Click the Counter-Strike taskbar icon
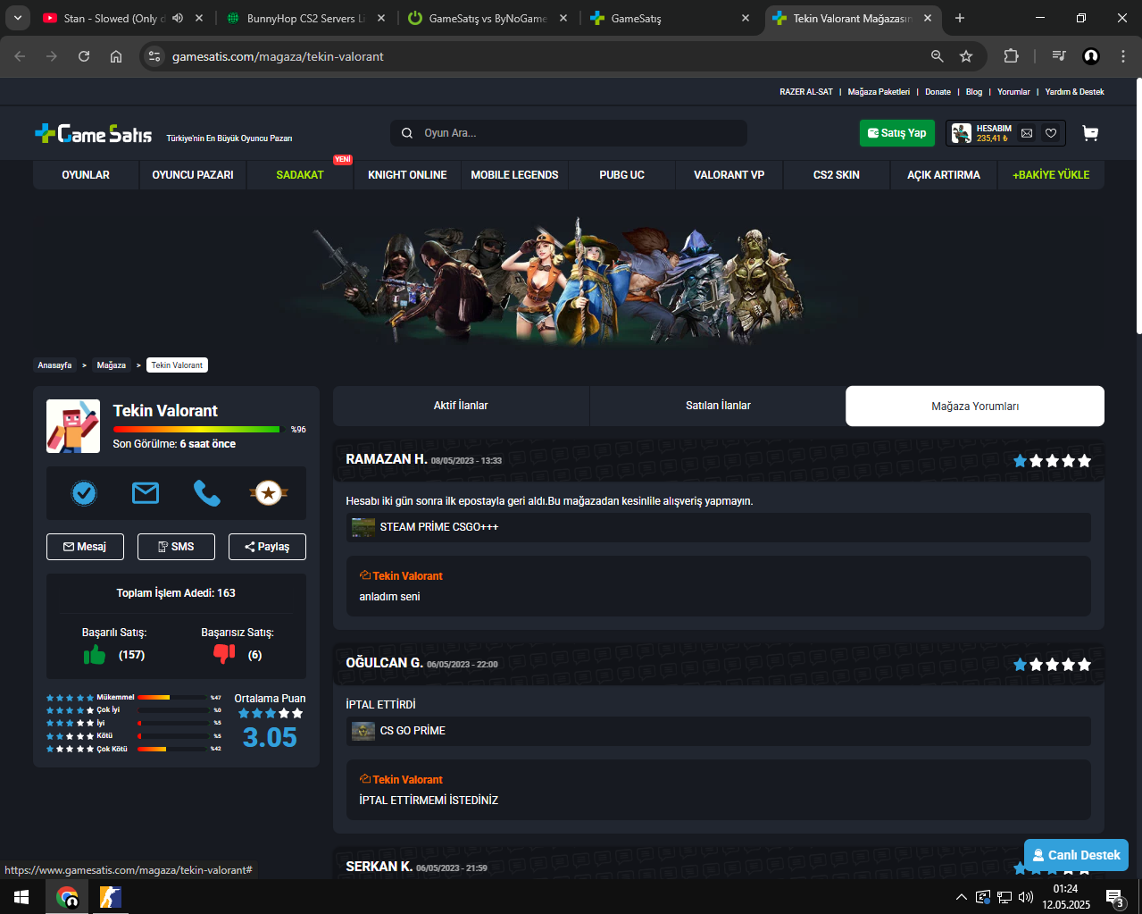The width and height of the screenshot is (1142, 914). click(x=110, y=897)
